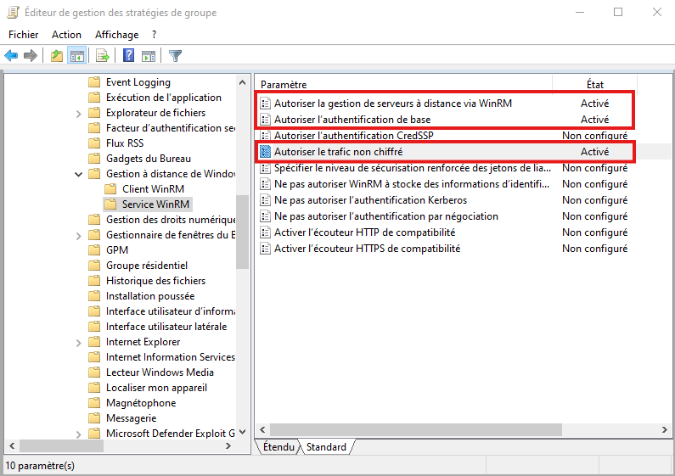Expand the Internet Explorer tree node
The width and height of the screenshot is (675, 476).
79,342
